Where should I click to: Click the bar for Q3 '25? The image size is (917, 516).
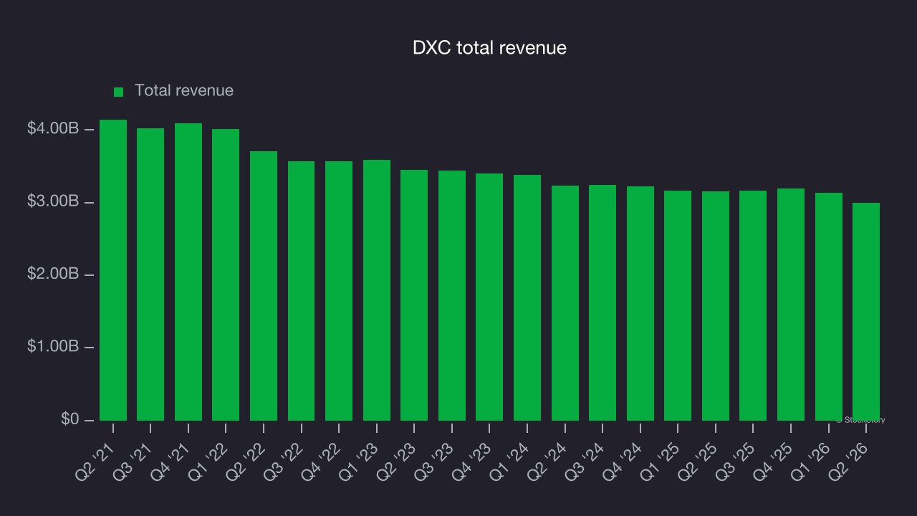(x=753, y=306)
